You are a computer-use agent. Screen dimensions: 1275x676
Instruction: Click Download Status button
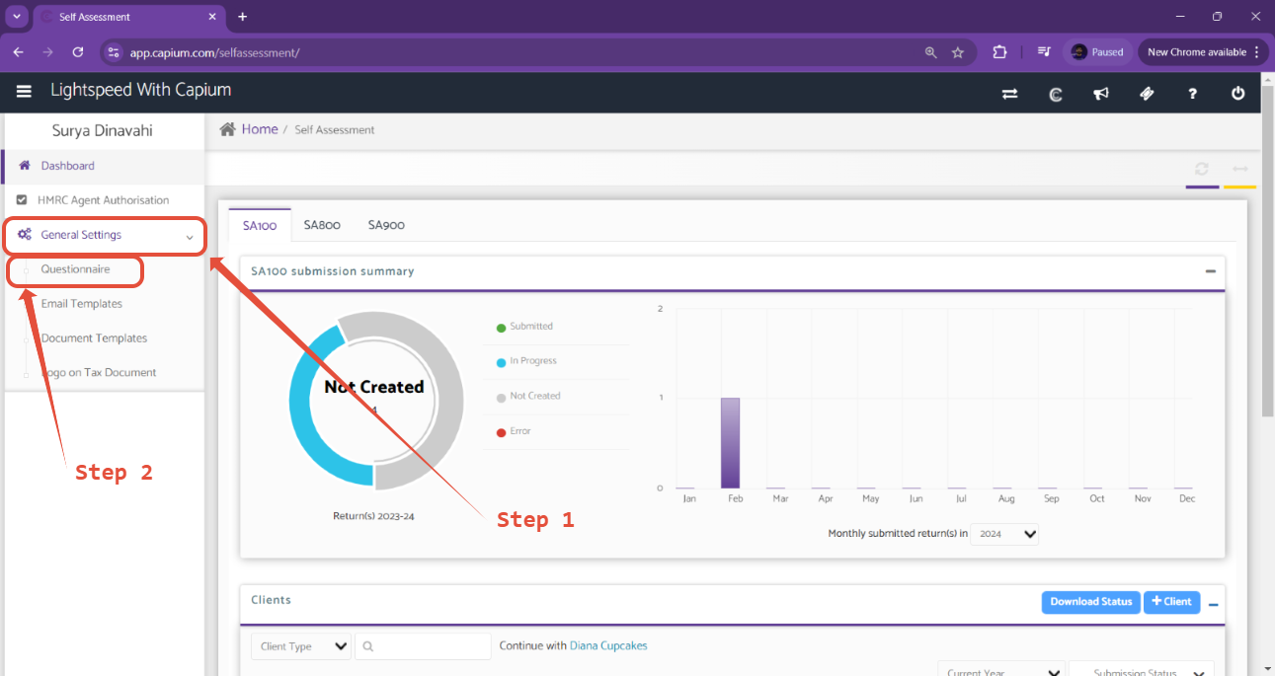pos(1090,602)
